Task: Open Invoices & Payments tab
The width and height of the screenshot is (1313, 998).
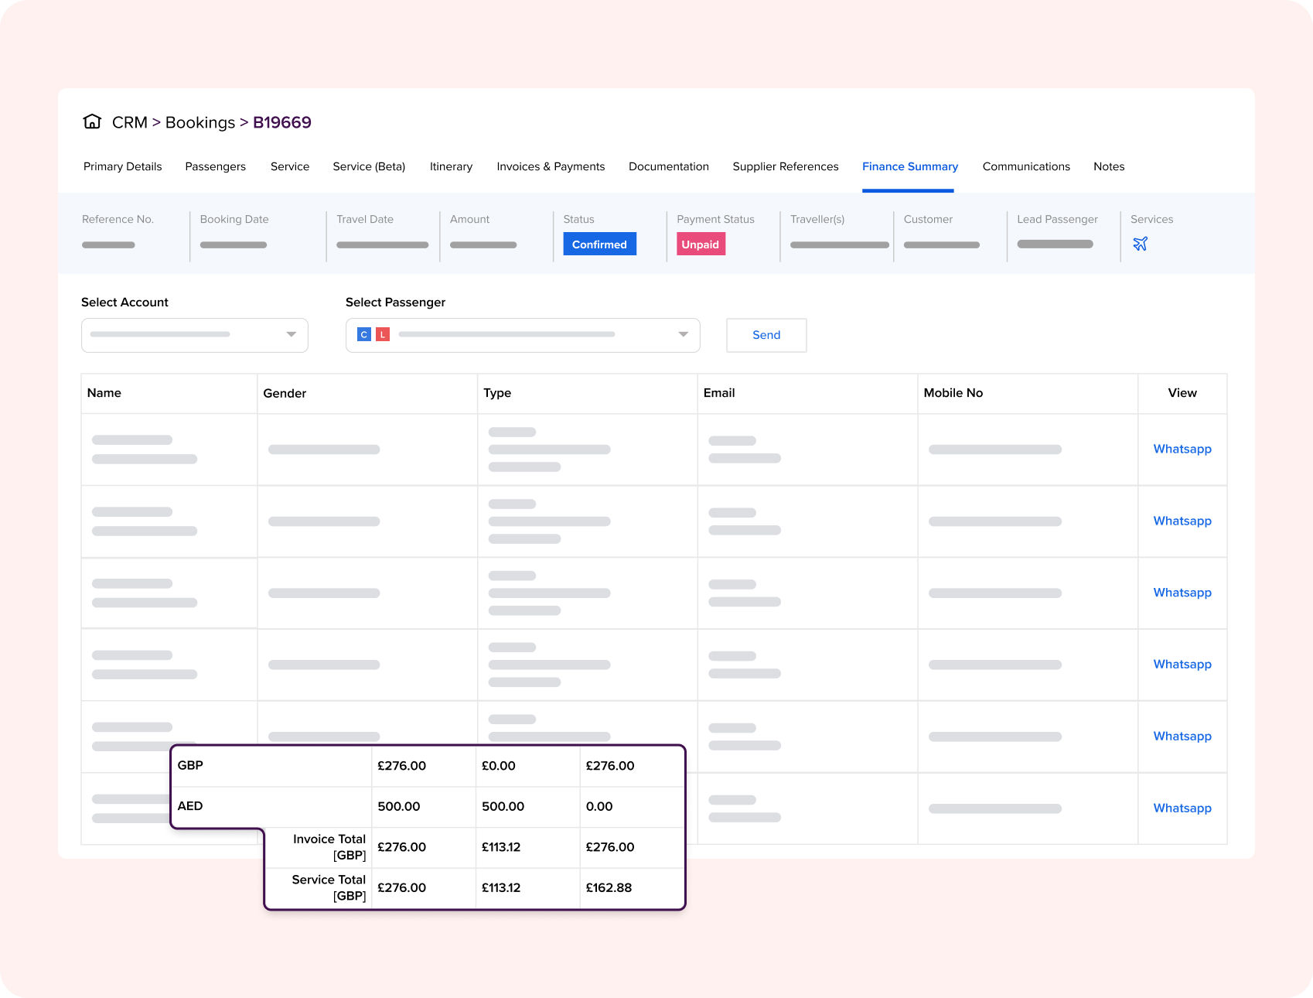Action: coord(551,166)
